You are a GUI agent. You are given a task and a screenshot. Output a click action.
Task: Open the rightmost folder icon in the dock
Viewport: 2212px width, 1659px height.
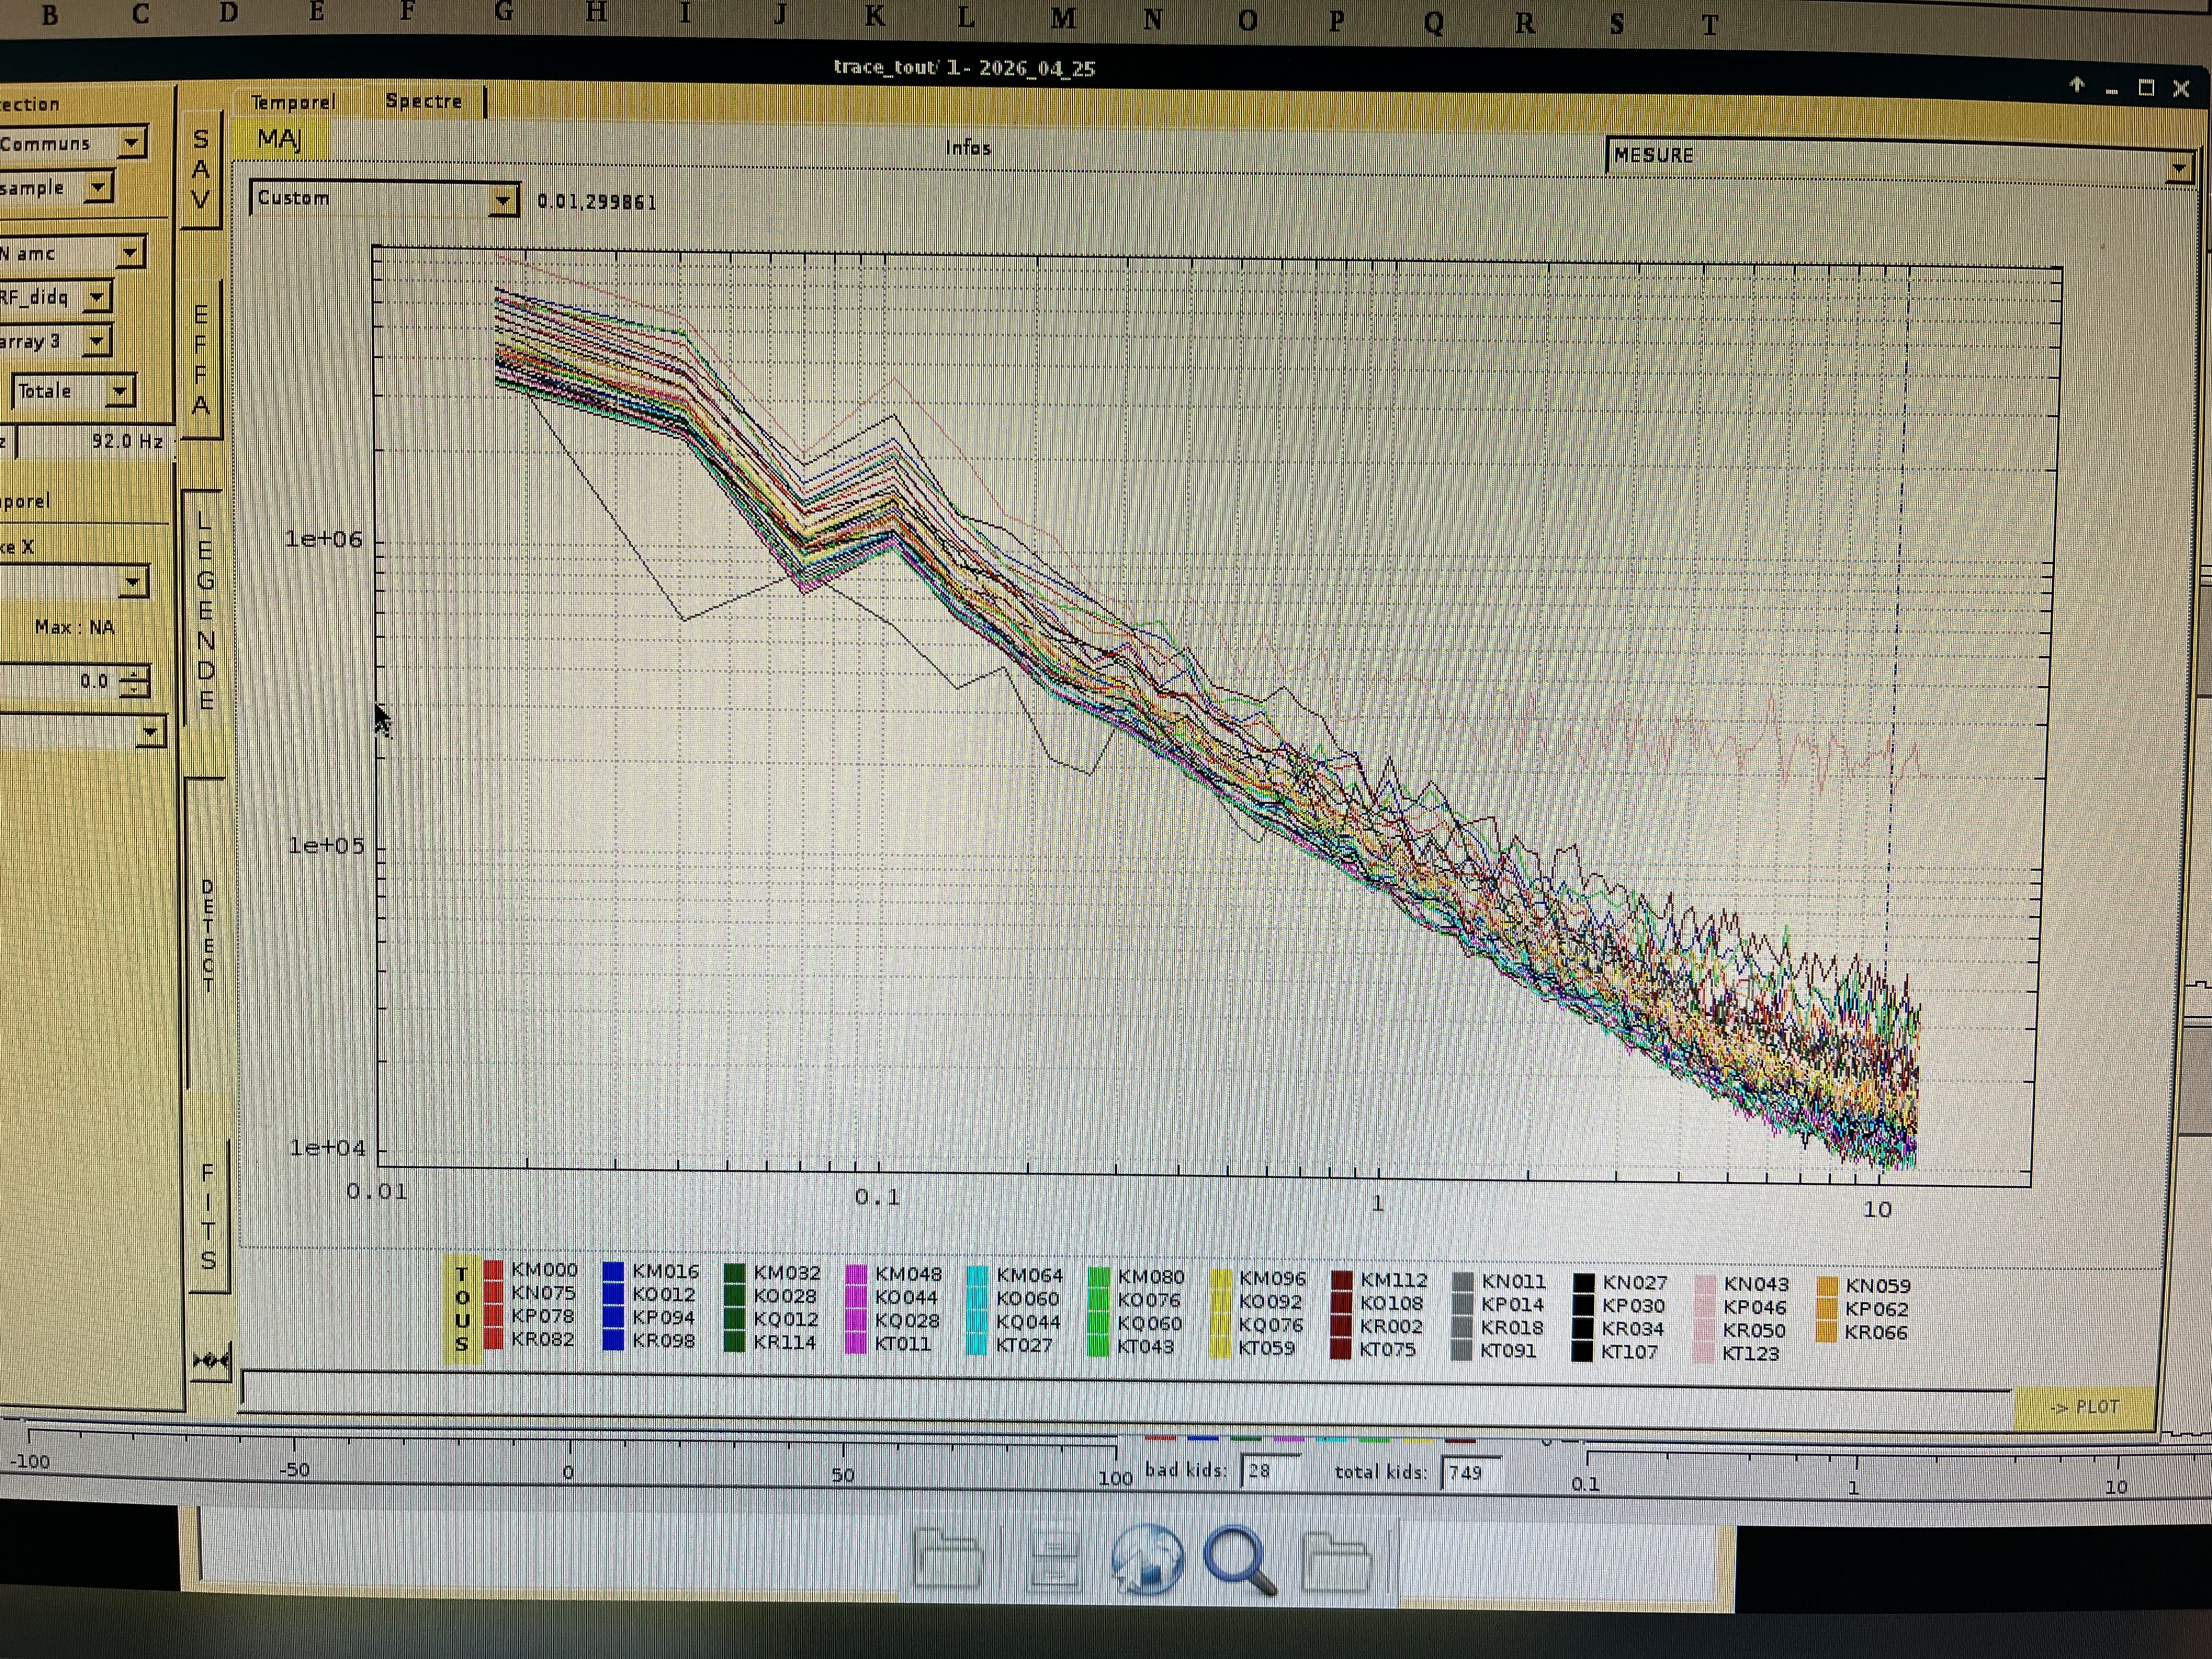coord(1336,1561)
